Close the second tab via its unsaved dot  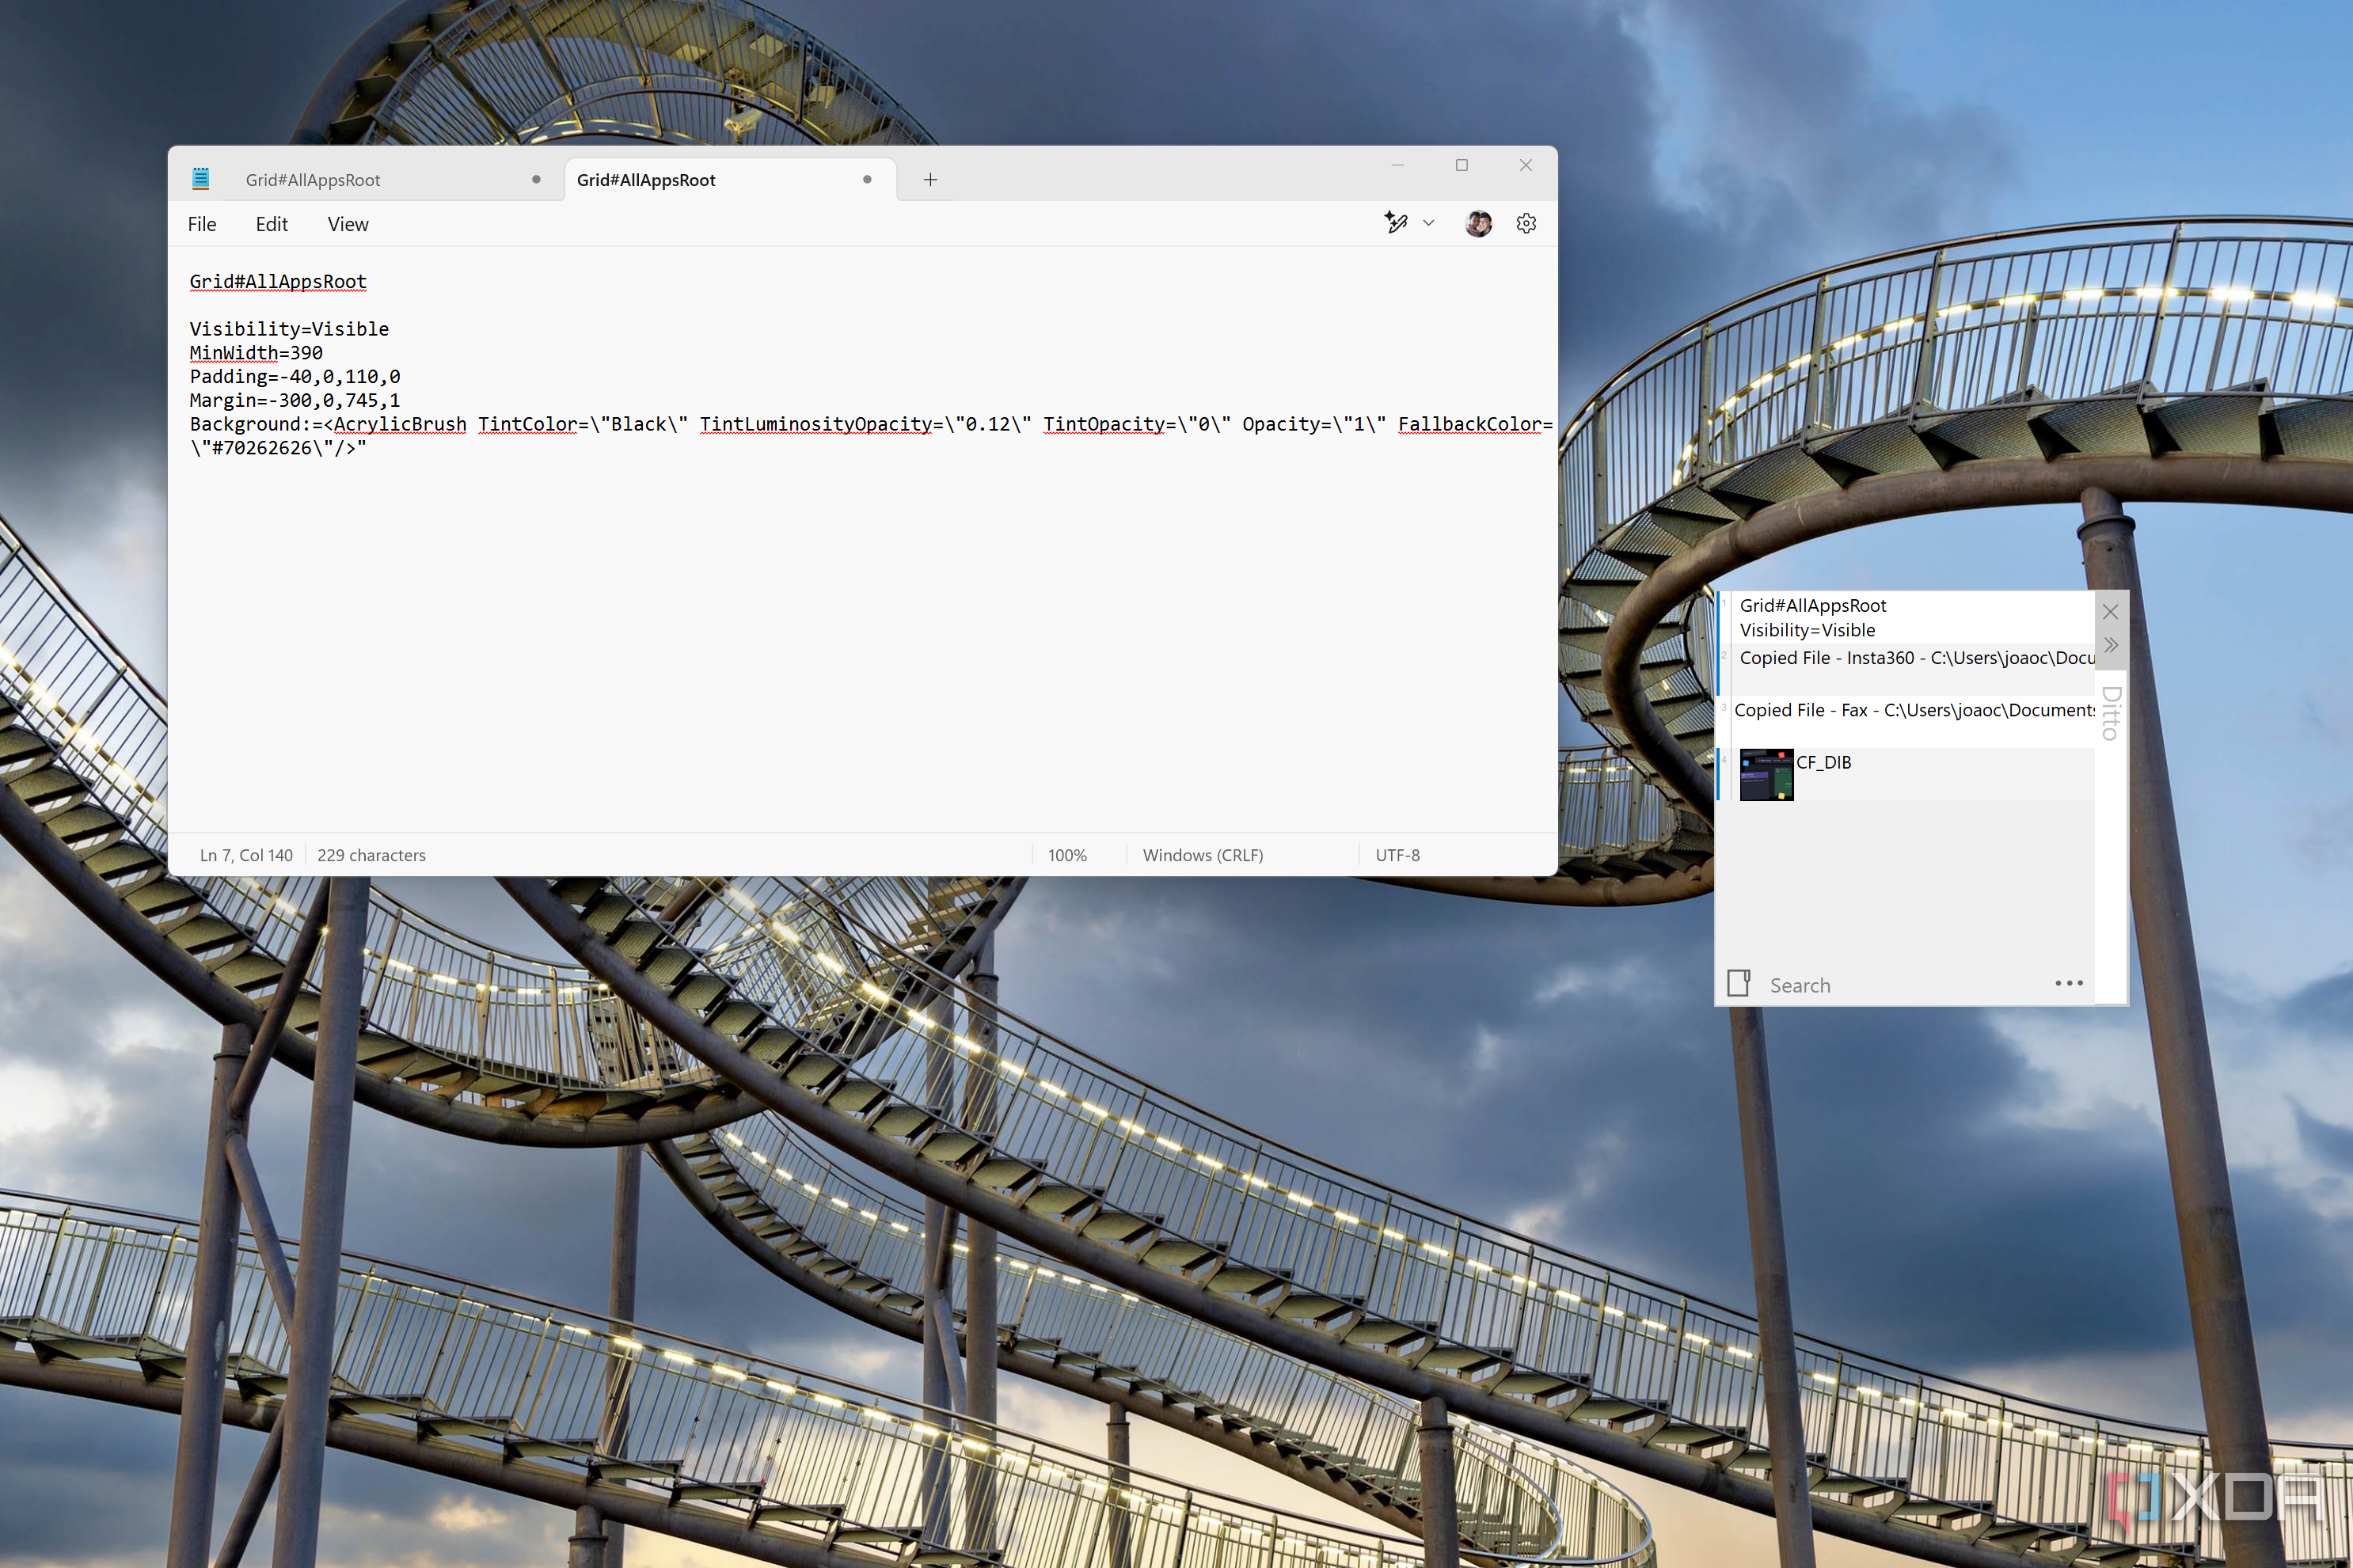tap(867, 180)
